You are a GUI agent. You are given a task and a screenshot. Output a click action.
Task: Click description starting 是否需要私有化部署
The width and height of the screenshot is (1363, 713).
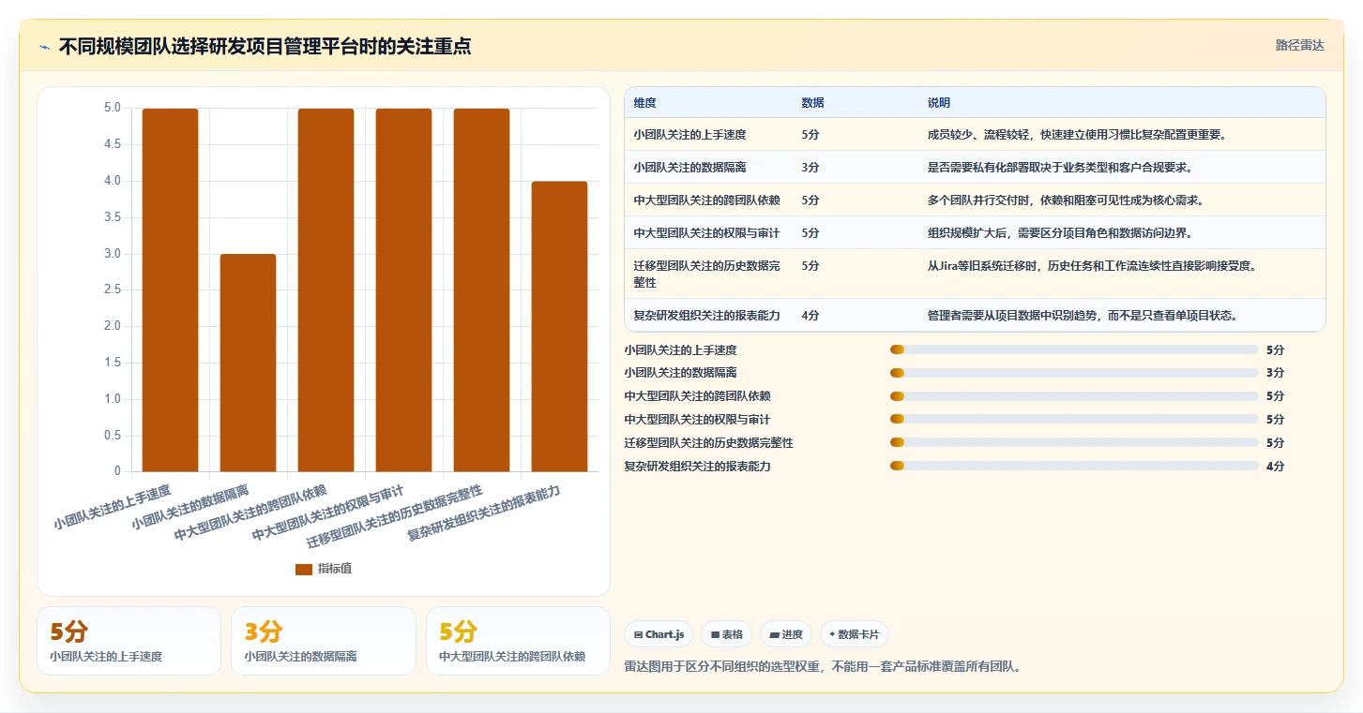click(1060, 168)
